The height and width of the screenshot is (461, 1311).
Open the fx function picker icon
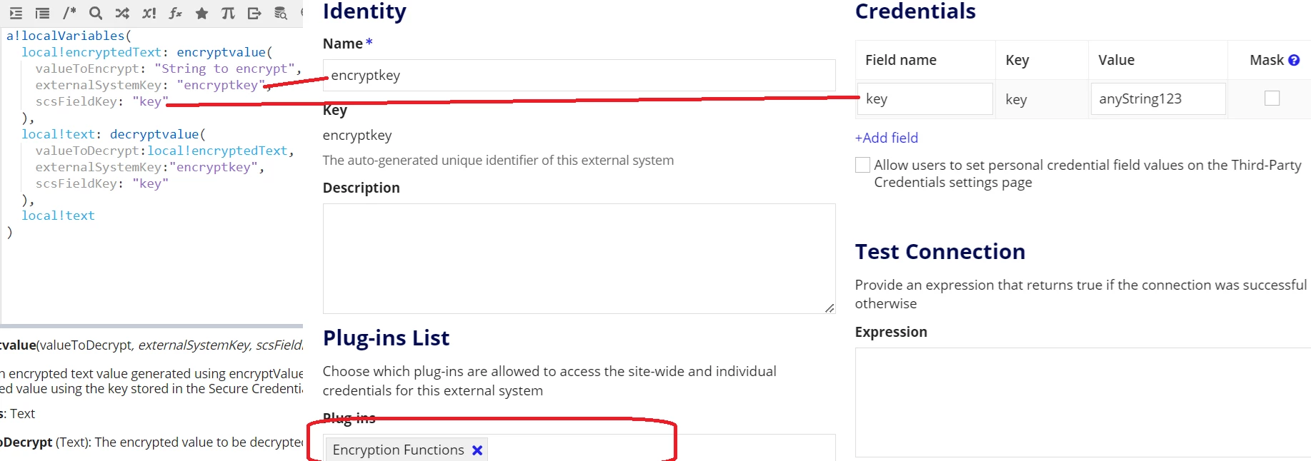click(175, 13)
